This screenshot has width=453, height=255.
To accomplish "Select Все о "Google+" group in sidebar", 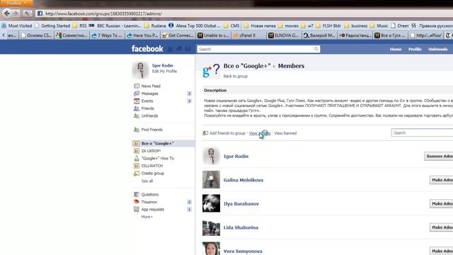I will click(x=164, y=143).
